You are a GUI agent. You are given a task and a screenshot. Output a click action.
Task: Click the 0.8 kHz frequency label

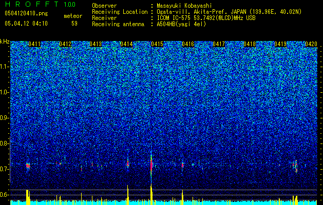coord(5,143)
